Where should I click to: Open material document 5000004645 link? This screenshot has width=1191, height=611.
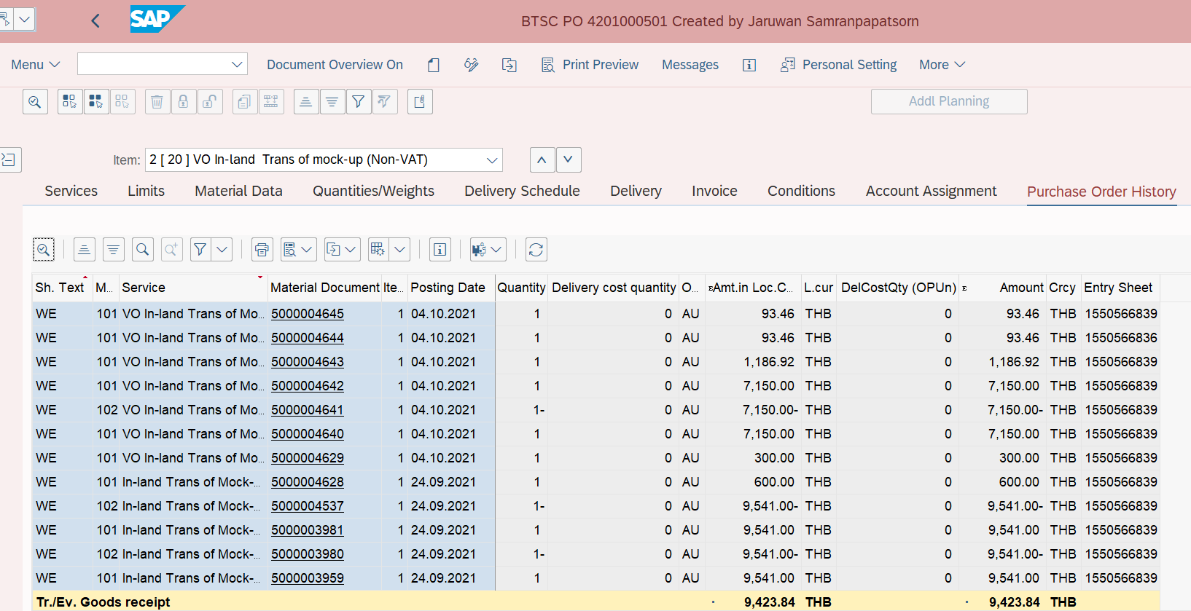307,314
